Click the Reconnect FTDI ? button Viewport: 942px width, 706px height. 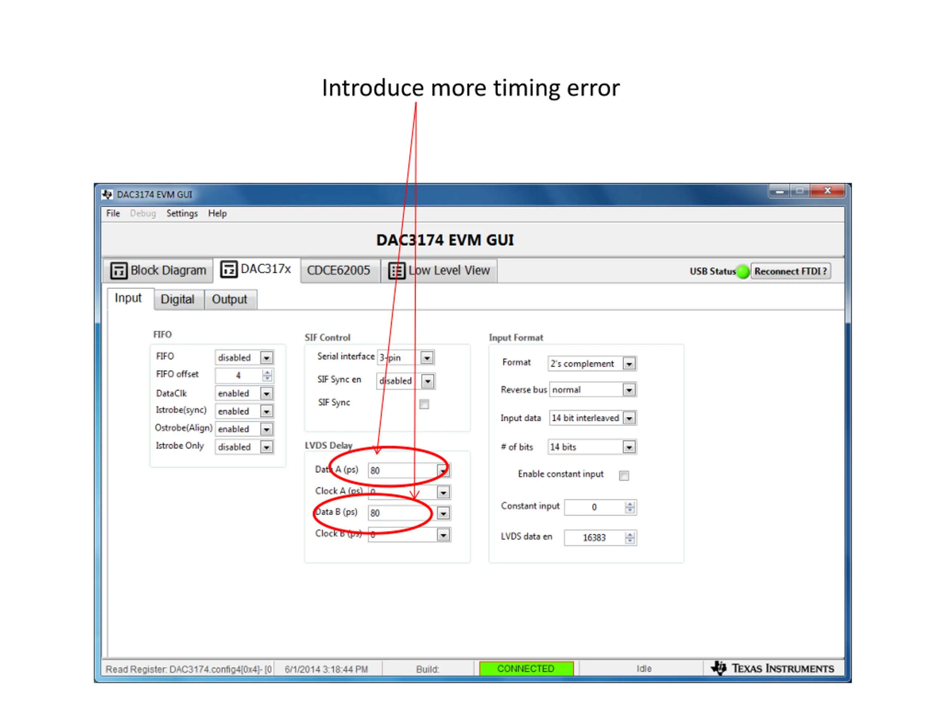point(790,271)
